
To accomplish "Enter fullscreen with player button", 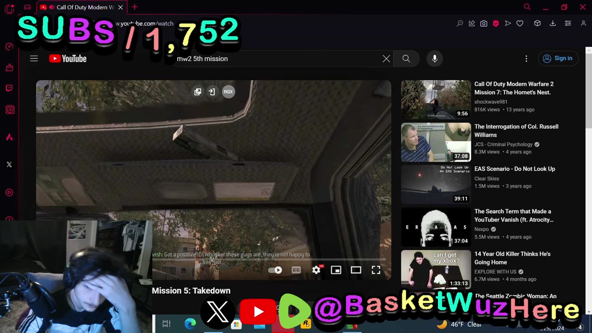I will point(376,270).
